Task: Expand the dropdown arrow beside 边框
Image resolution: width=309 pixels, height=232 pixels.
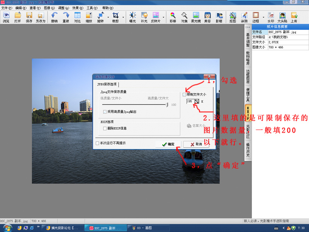Action: (263, 17)
